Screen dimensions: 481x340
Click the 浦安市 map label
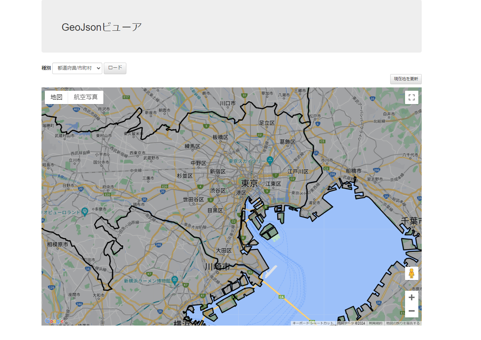click(314, 203)
